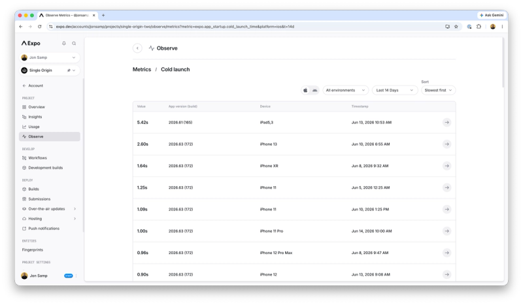Click the 2026.61 (165) app version cell

(x=180, y=122)
